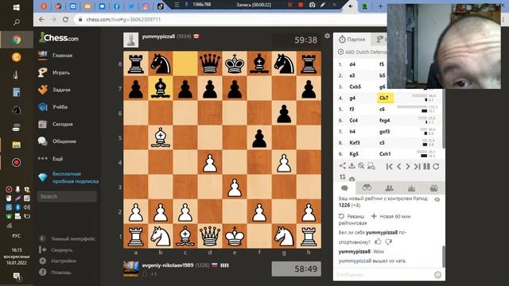Switch to the binoculars watch tab

[x=367, y=188]
